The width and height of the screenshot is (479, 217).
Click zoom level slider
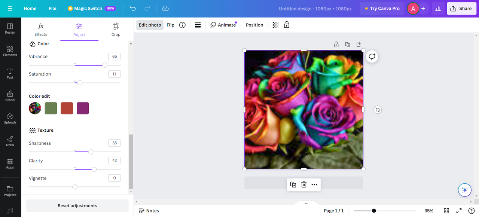[x=385, y=211]
